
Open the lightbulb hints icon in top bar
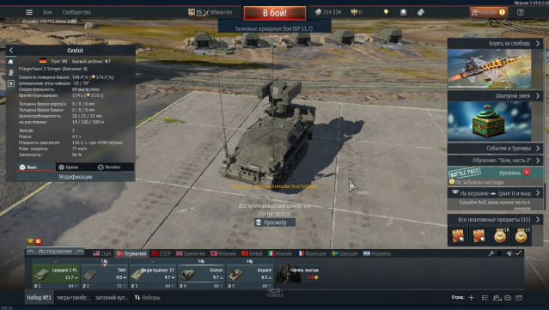(386, 12)
